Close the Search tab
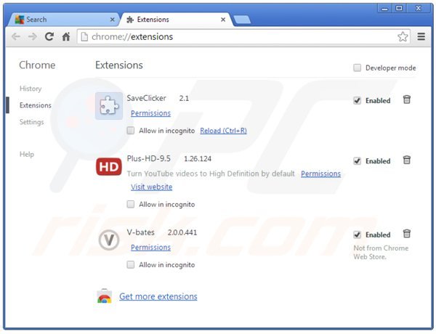 [x=113, y=20]
